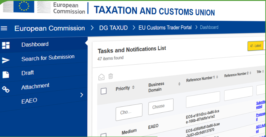
Task: Expand the EAEO sidebar submenu chevron
Action: 82,95
